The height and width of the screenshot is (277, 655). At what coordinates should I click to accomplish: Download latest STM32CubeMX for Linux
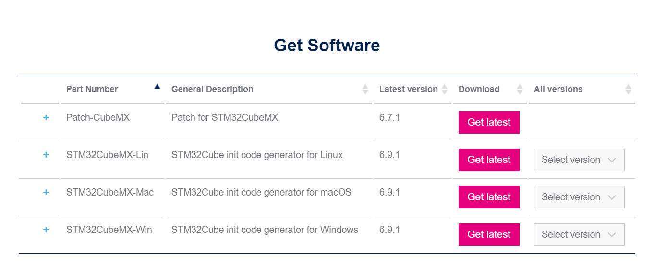pos(489,160)
